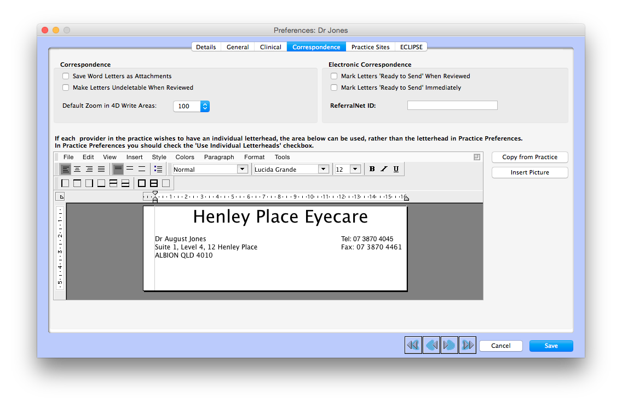
Task: Apply italic formatting
Action: tap(384, 169)
